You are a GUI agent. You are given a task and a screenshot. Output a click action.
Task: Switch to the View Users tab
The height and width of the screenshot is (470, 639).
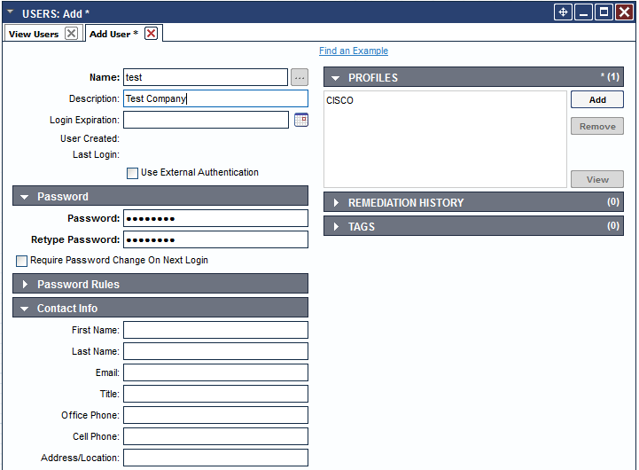coord(34,34)
